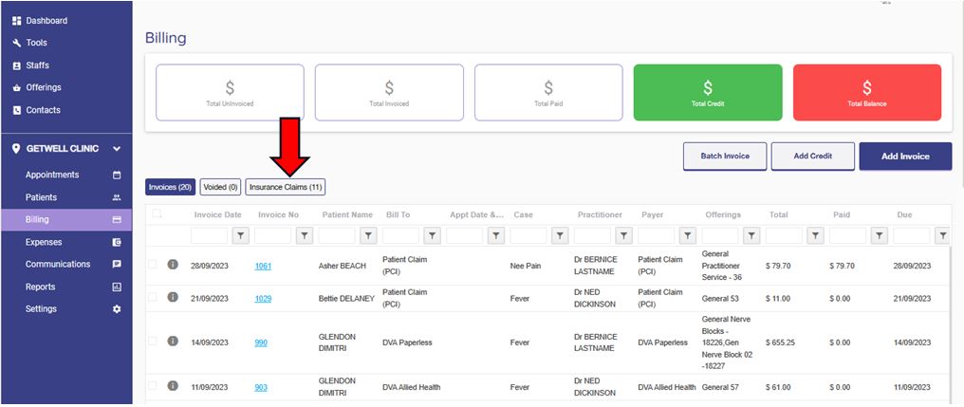Switch to Insurance Claims (11) tab
Viewport: 964px width, 407px height.
click(286, 187)
